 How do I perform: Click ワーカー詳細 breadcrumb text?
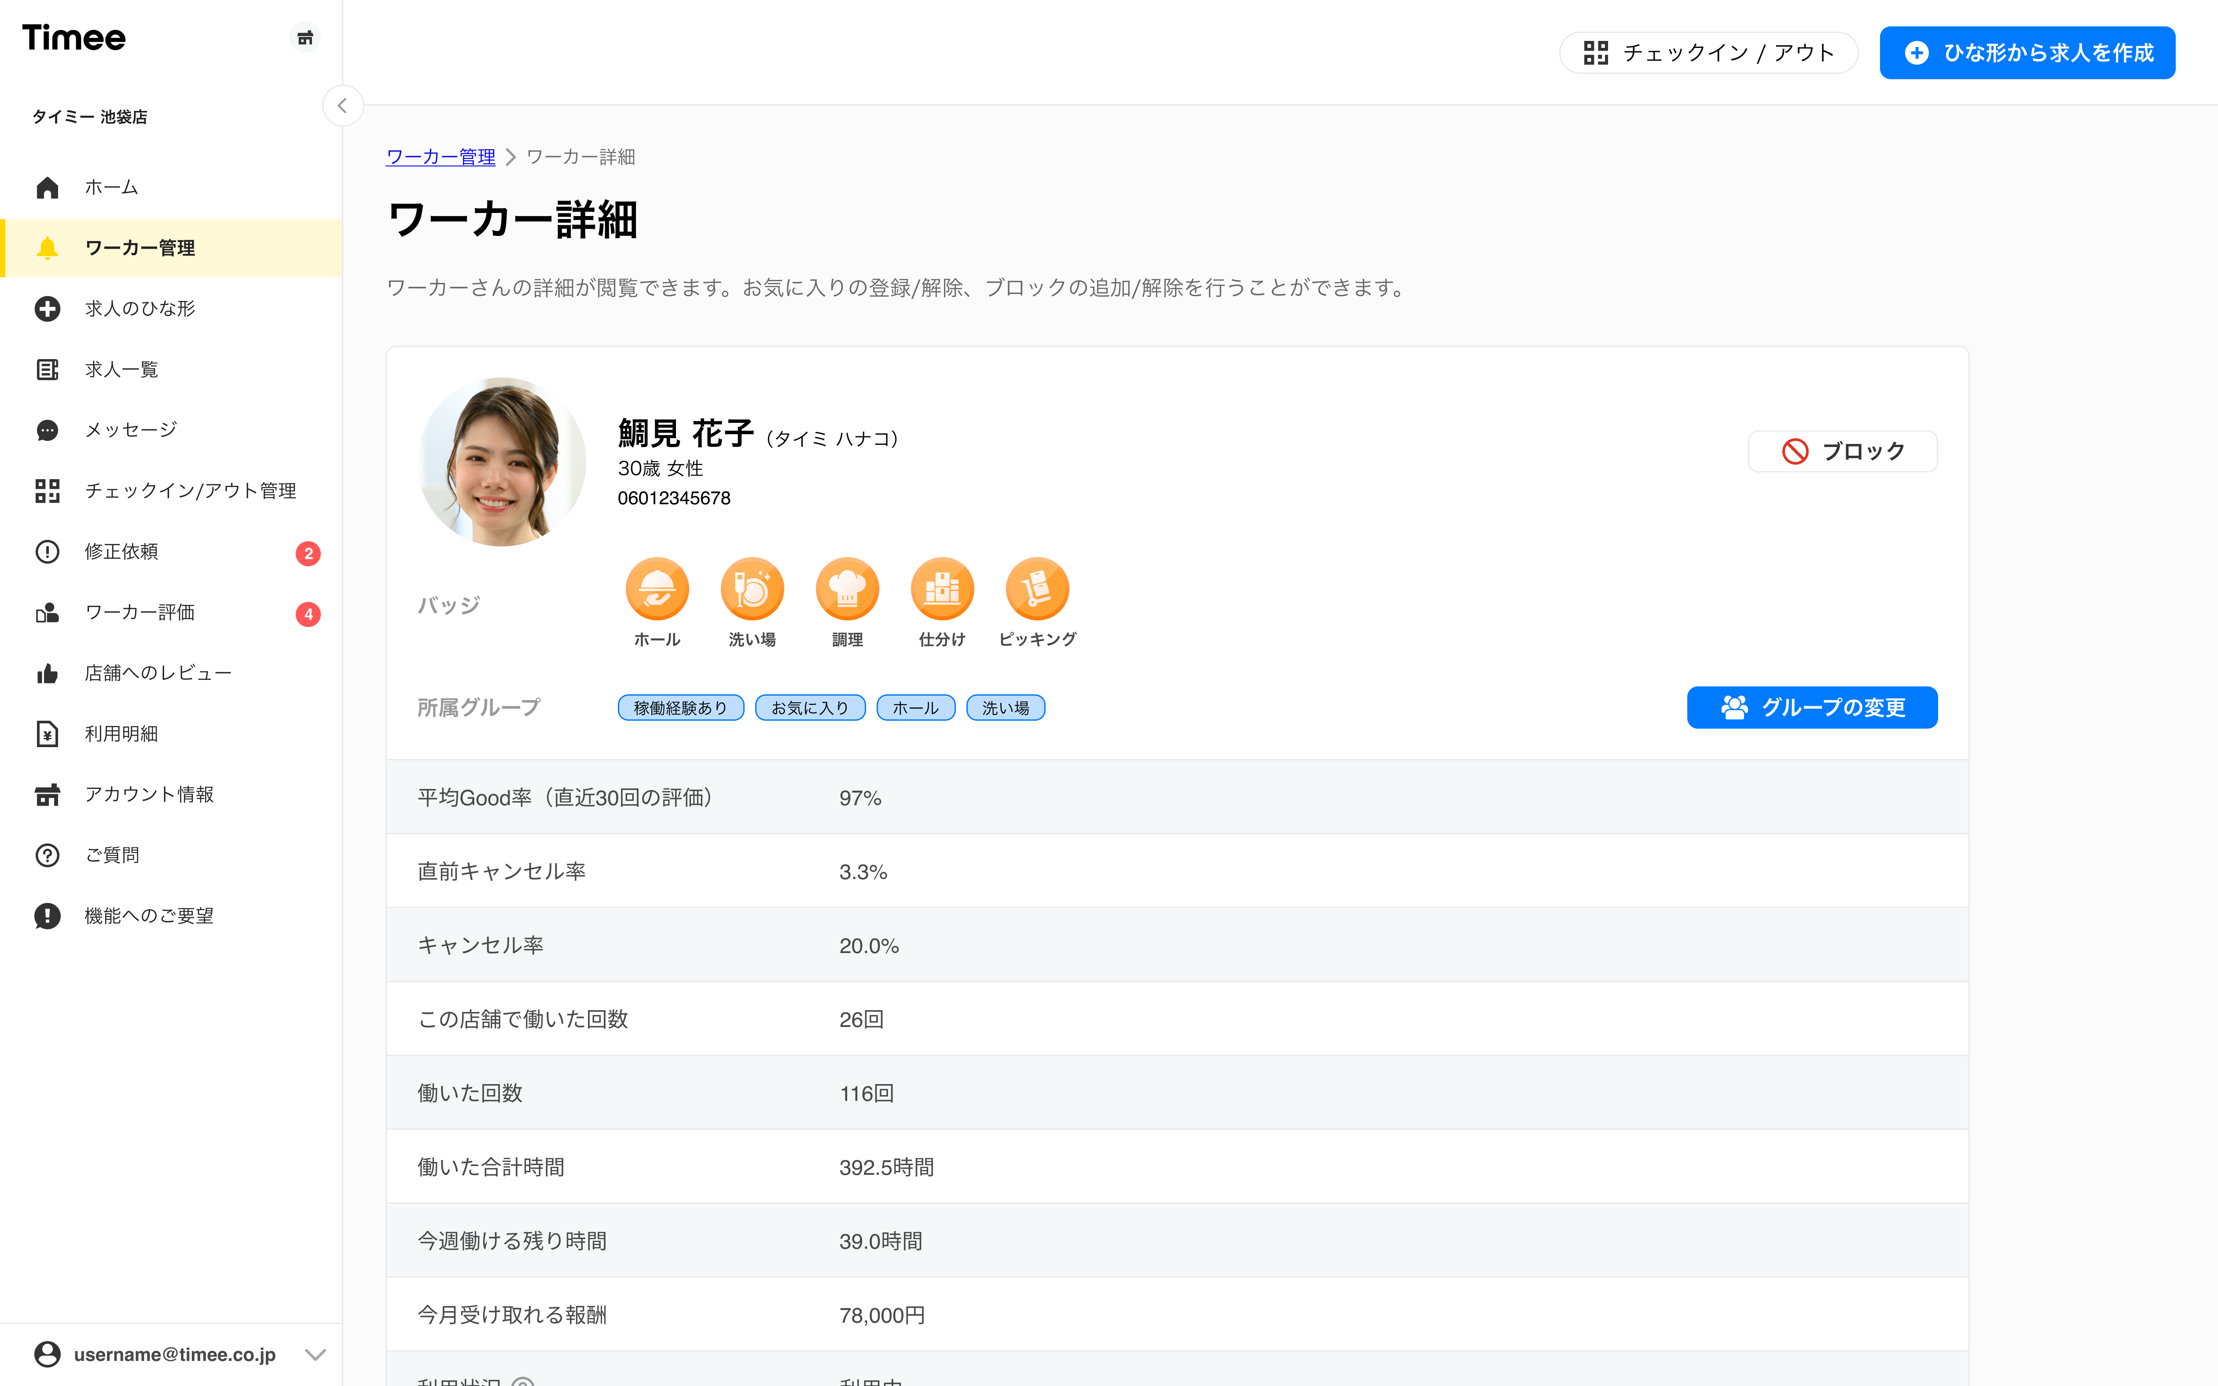coord(581,157)
